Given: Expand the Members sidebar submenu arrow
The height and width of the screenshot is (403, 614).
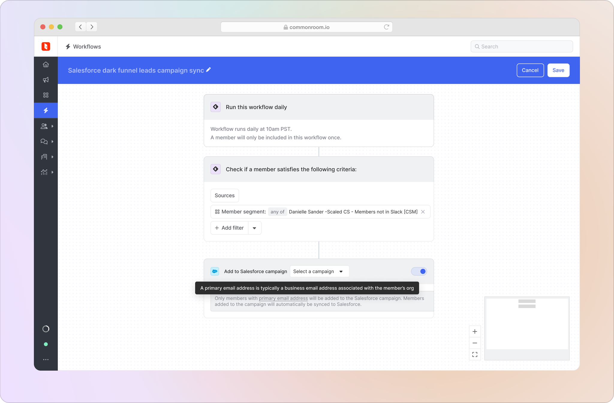Looking at the screenshot, I should coord(52,126).
